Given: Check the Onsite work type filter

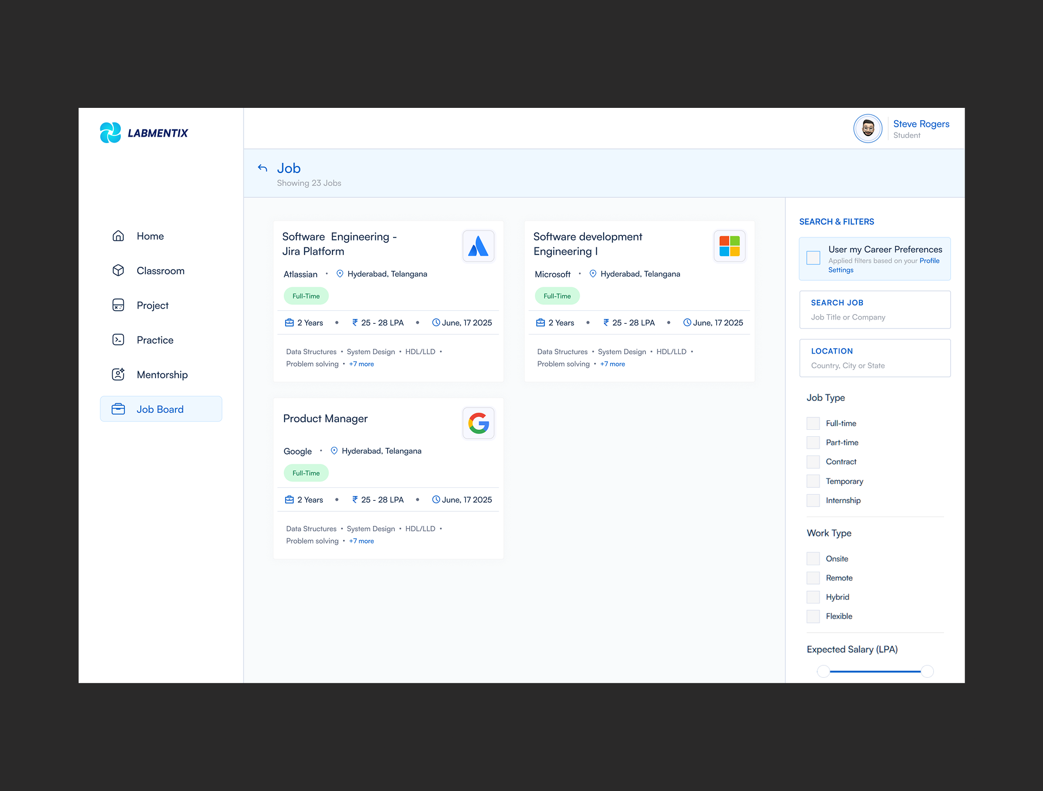Looking at the screenshot, I should coord(813,558).
